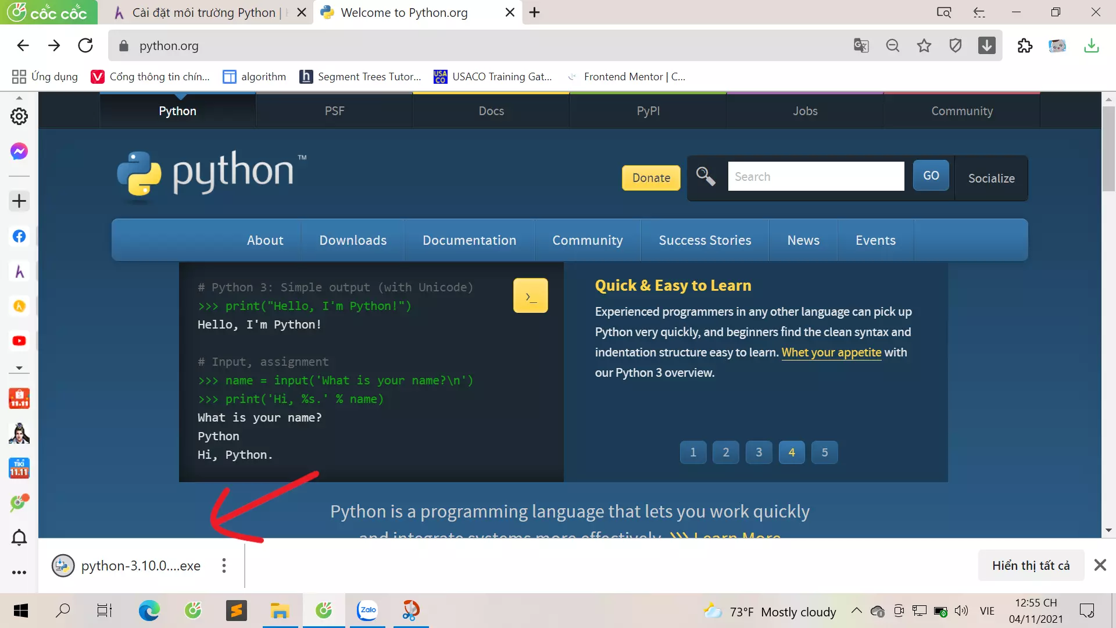The image size is (1116, 628).
Task: Open the translate page icon
Action: (x=861, y=45)
